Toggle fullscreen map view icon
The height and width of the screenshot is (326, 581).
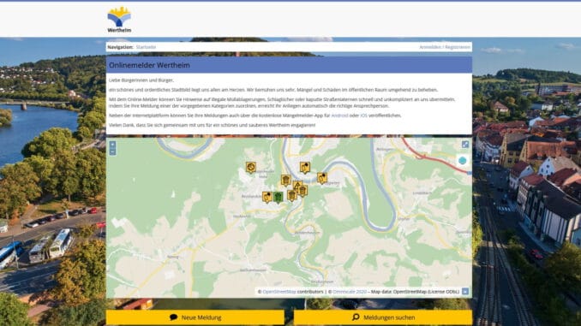point(465,145)
